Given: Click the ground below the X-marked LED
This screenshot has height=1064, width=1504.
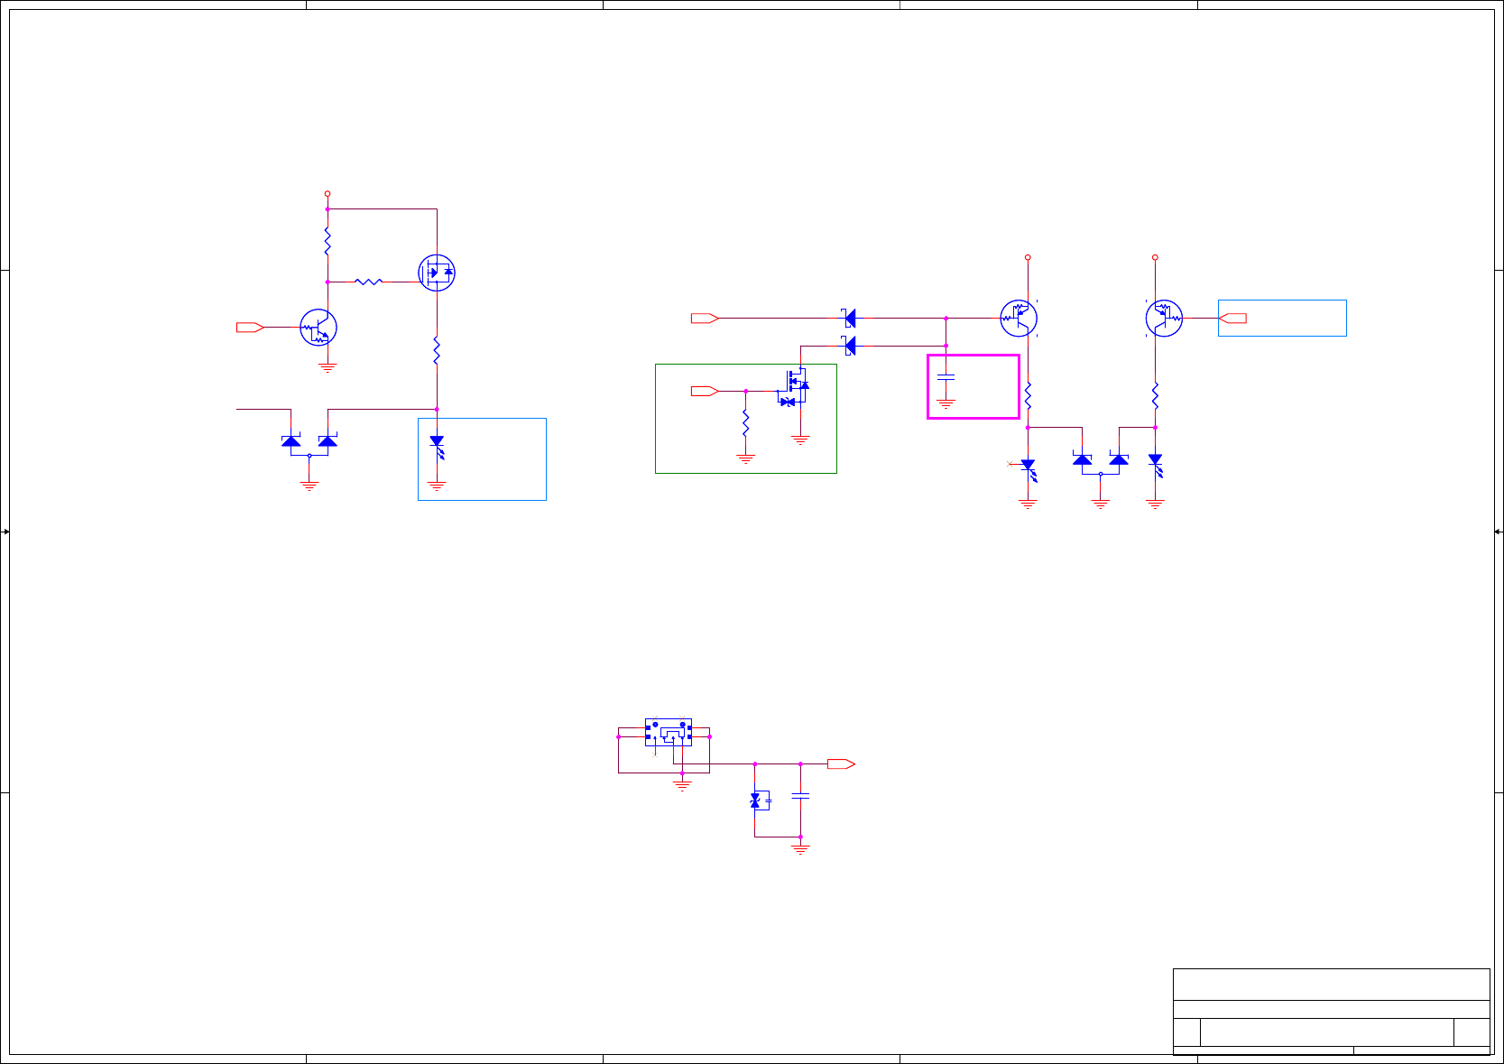Looking at the screenshot, I should point(1028,504).
